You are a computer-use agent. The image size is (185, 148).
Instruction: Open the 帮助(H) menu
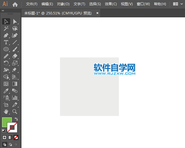click(x=160, y=4)
